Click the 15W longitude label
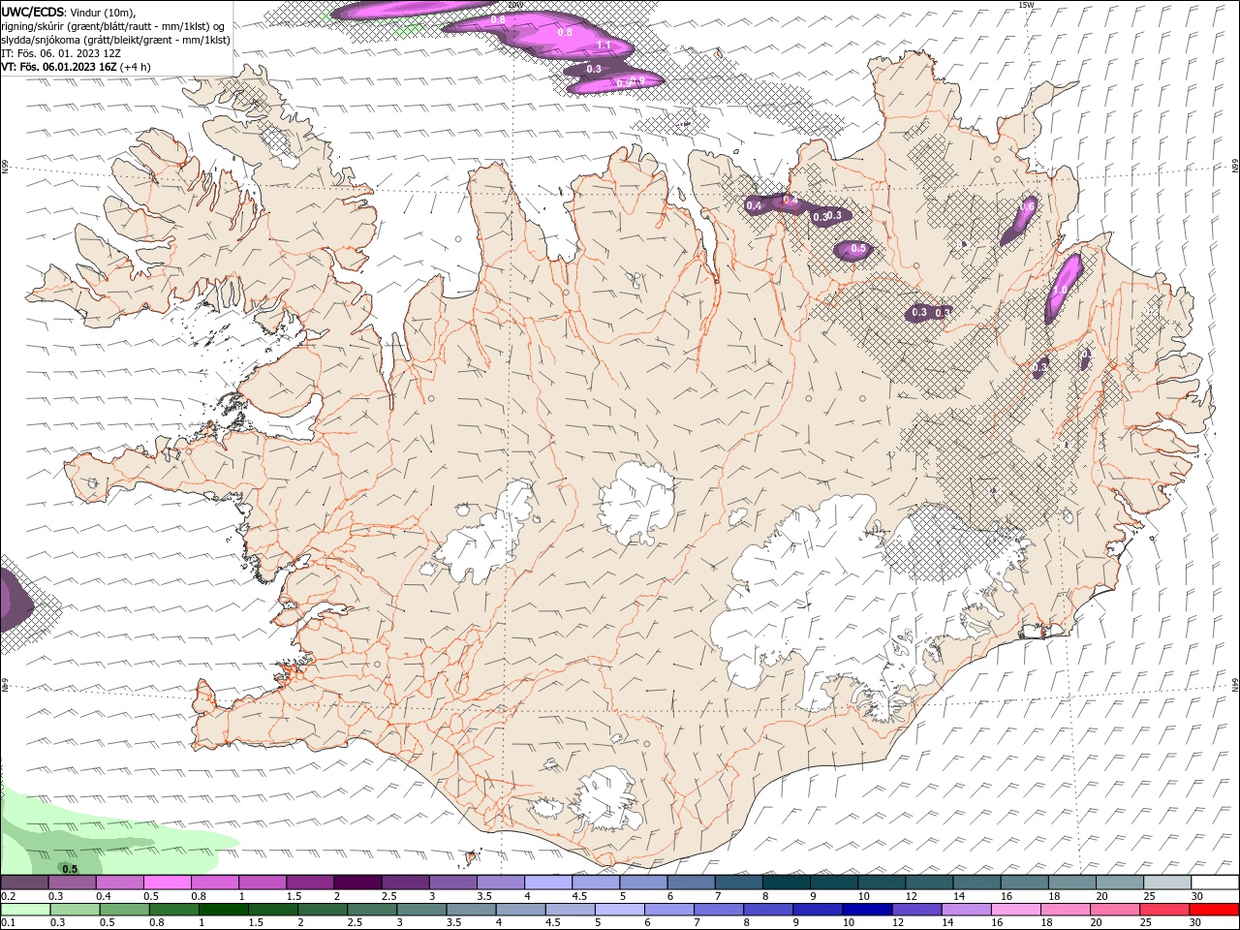 (x=1026, y=5)
